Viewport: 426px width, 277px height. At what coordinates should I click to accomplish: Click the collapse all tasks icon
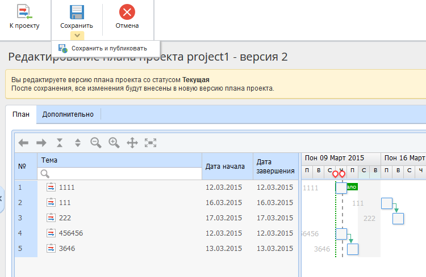tap(60, 143)
